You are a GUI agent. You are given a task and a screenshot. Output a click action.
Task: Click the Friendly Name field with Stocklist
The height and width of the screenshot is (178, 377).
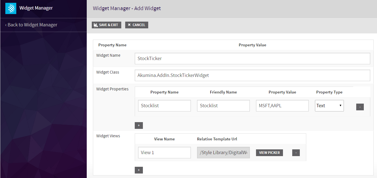click(x=223, y=106)
